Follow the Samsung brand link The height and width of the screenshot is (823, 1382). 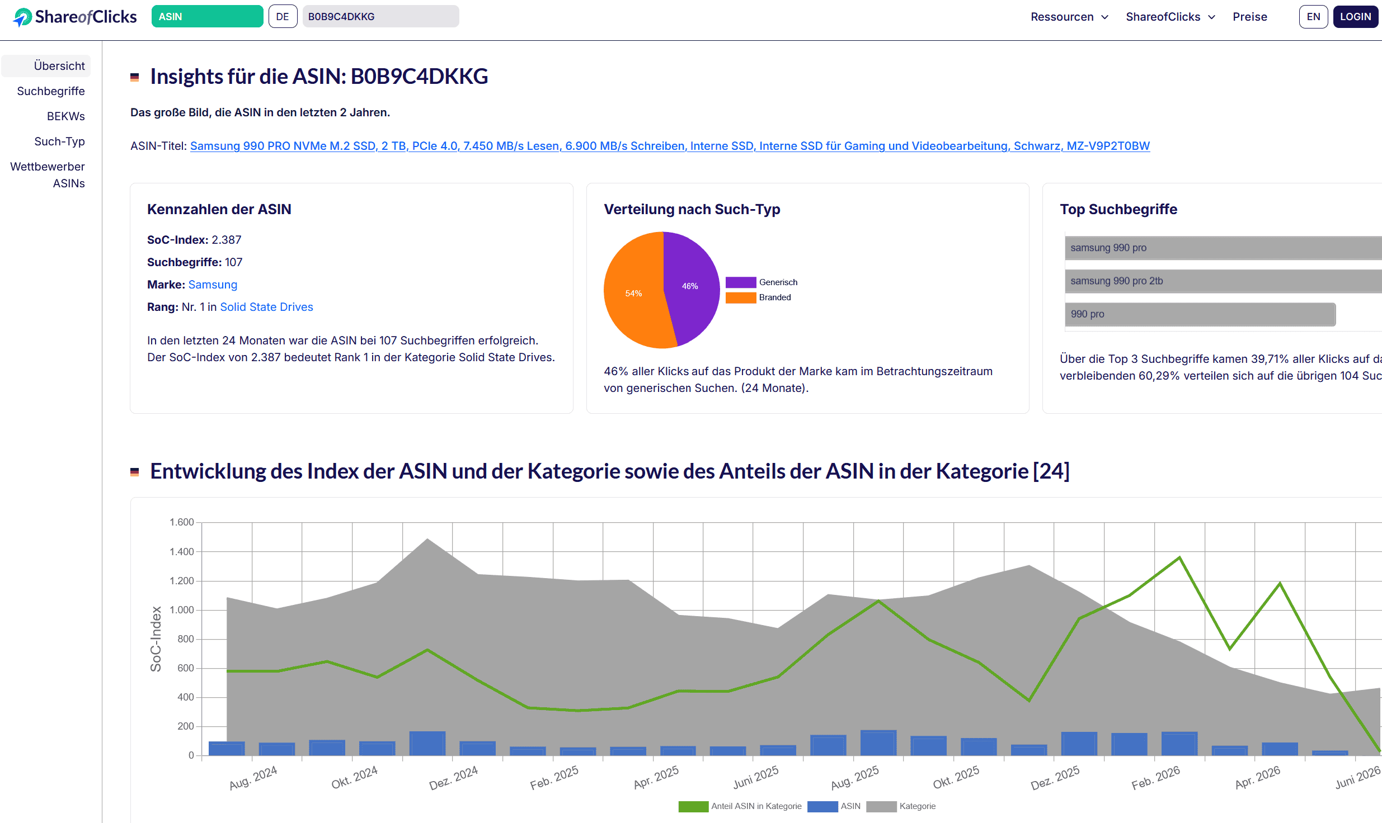coord(213,285)
